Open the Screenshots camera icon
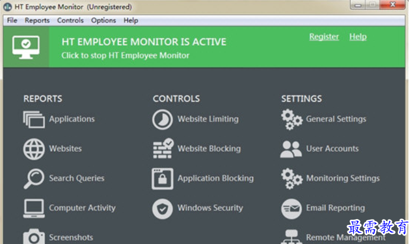The height and width of the screenshot is (244, 413). (x=34, y=237)
